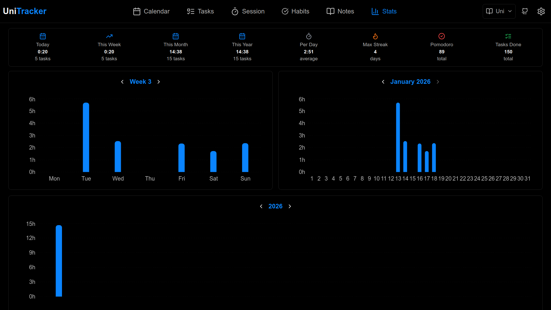Open the Habits page
This screenshot has height=310, width=551.
pos(296,11)
